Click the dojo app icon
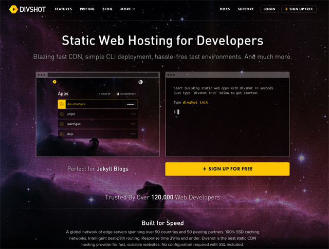The image size is (329, 249). coord(62,133)
